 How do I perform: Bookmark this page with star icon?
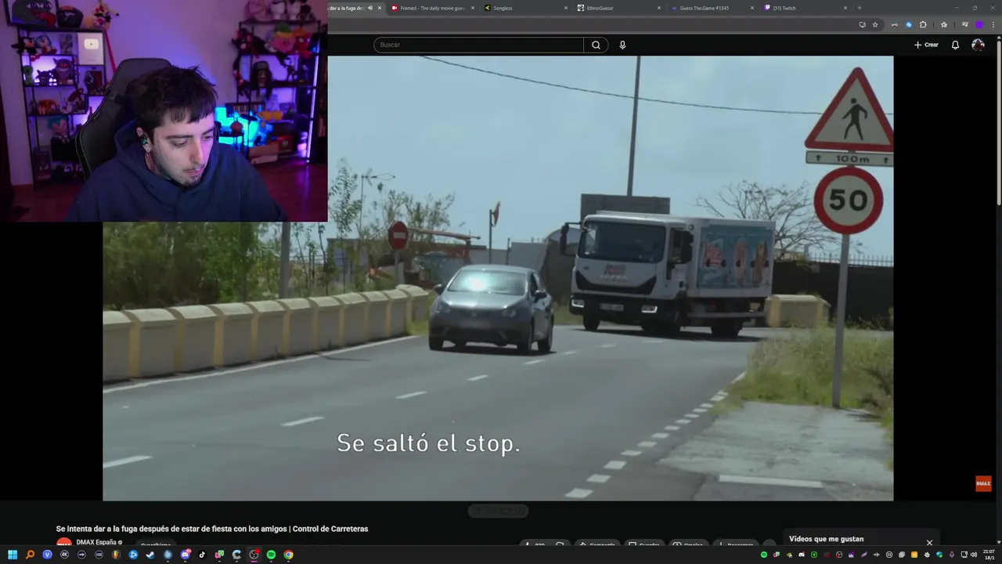point(875,24)
